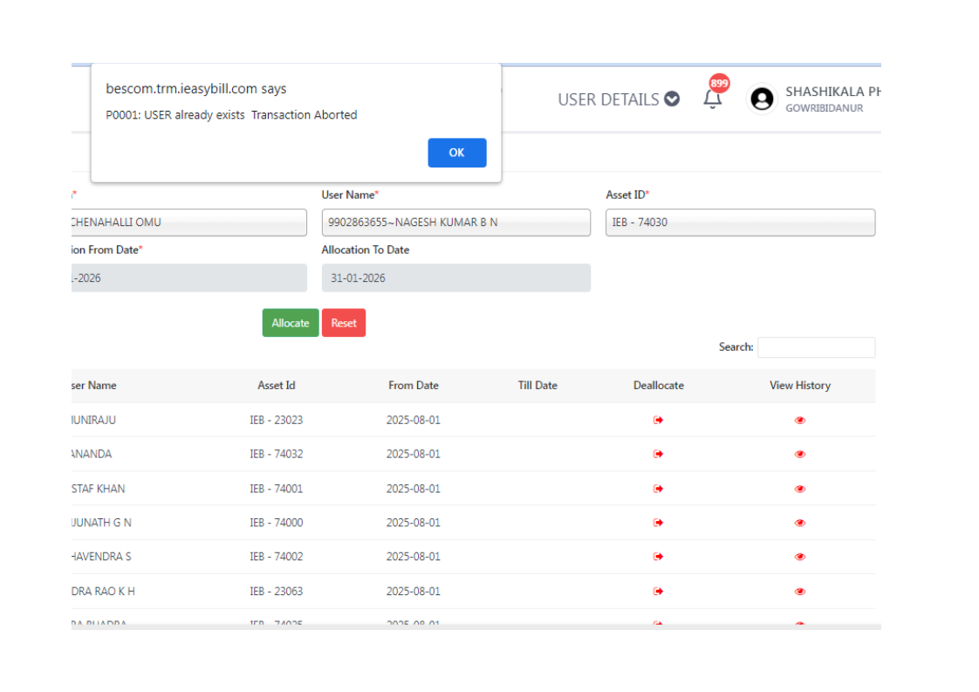Screen dimensions: 979x692
Task: Deallocate asset IEB - 23063
Action: coord(659,592)
